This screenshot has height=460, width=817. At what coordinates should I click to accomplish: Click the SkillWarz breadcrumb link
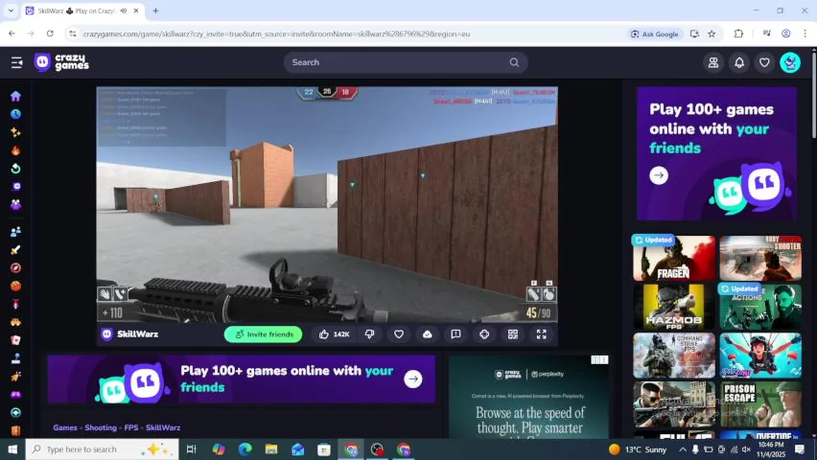(163, 427)
